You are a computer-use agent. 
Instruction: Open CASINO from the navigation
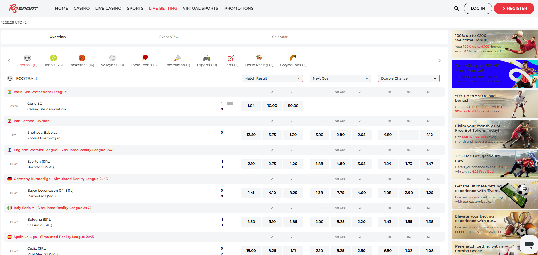[82, 8]
